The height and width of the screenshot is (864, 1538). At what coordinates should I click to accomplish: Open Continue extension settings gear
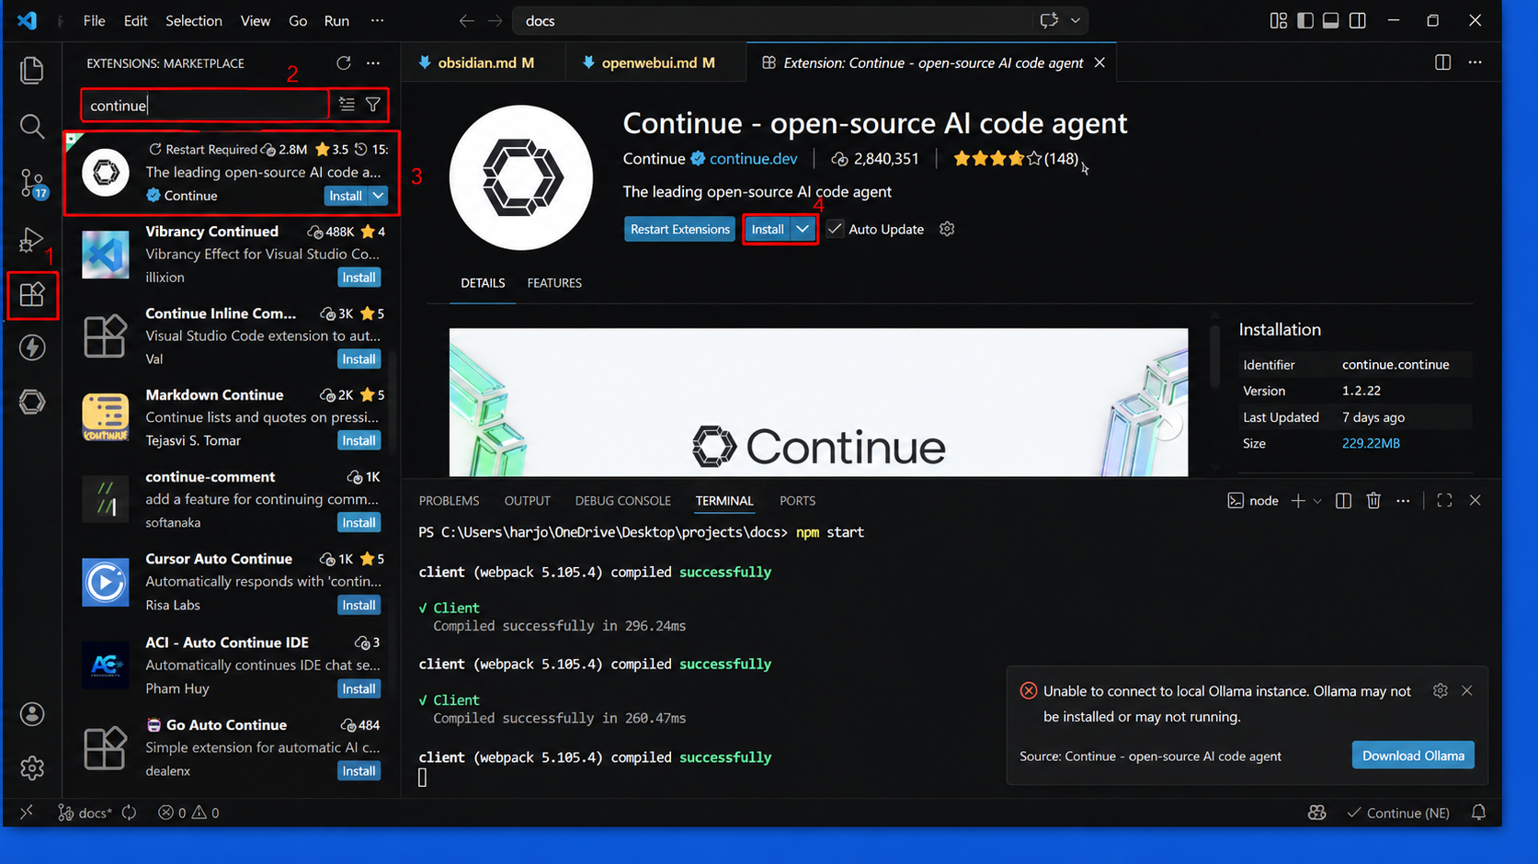[947, 229]
